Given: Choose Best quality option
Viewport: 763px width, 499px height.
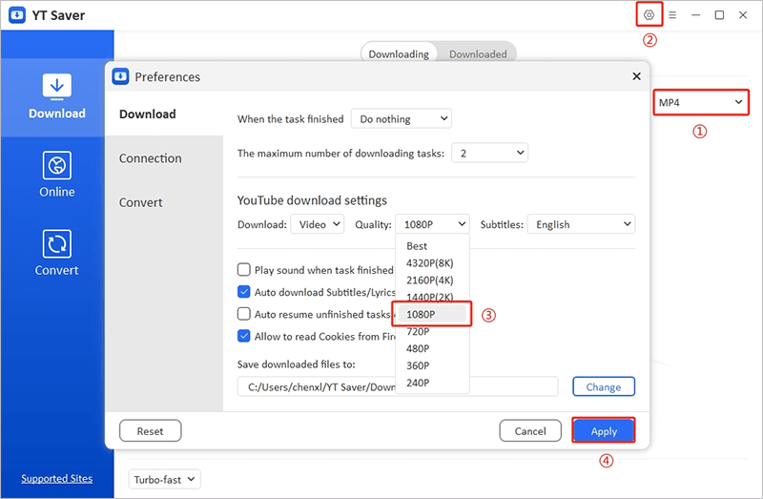Looking at the screenshot, I should pos(433,246).
